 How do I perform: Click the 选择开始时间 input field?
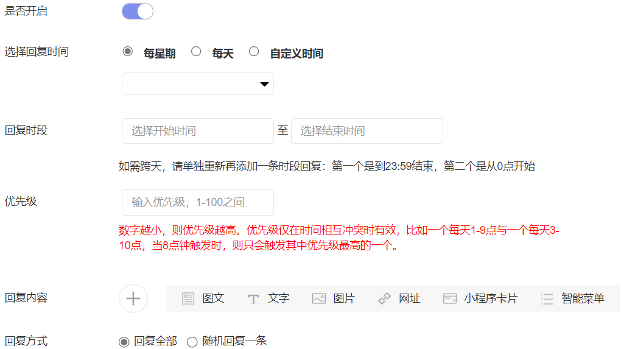(x=198, y=131)
